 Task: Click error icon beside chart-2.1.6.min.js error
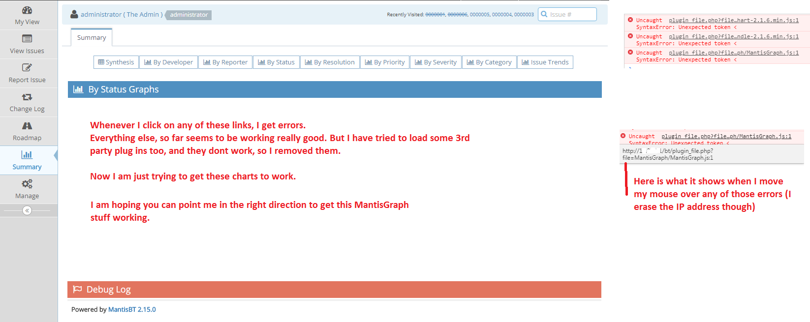tap(630, 20)
